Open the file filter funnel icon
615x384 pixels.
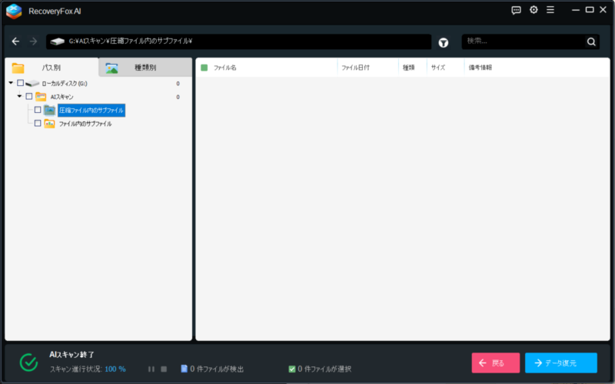click(x=444, y=42)
